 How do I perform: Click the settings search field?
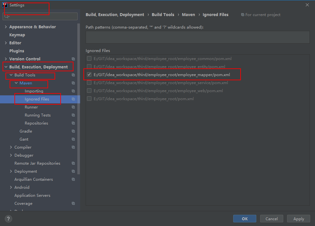[x=40, y=16]
